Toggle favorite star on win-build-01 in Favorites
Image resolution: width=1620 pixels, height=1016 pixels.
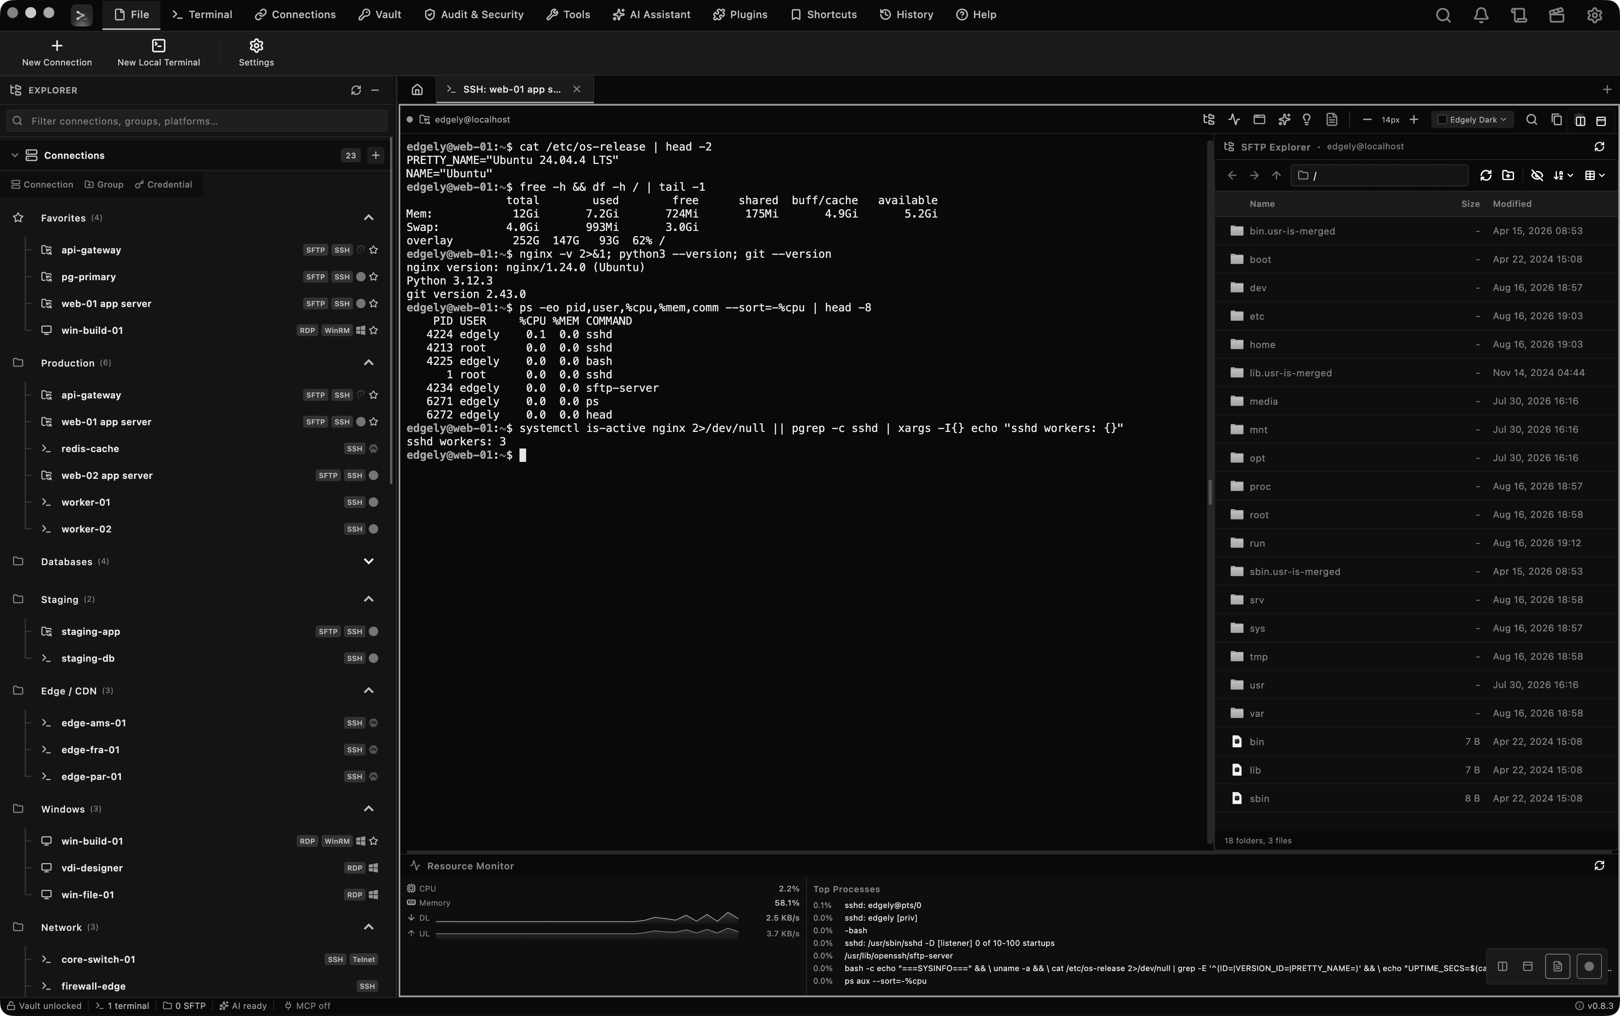374,331
